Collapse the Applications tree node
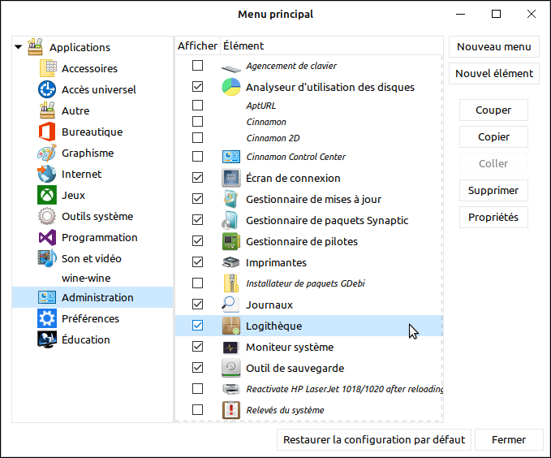Screen dimensions: 551x458 click(x=19, y=47)
